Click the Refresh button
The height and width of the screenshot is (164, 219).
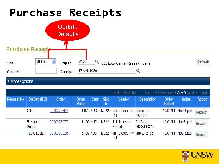(203, 62)
